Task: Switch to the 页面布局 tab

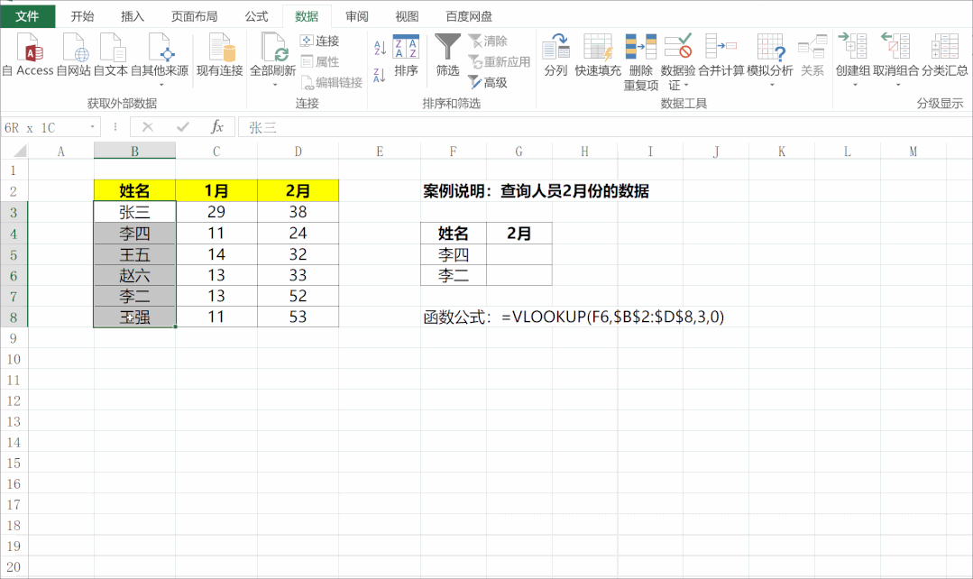Action: pyautogui.click(x=194, y=16)
